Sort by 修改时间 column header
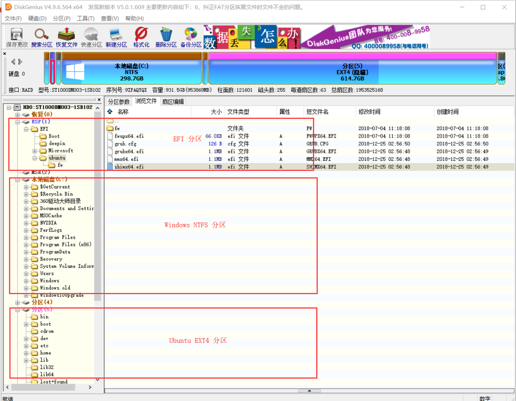516x401 pixels. click(x=370, y=112)
